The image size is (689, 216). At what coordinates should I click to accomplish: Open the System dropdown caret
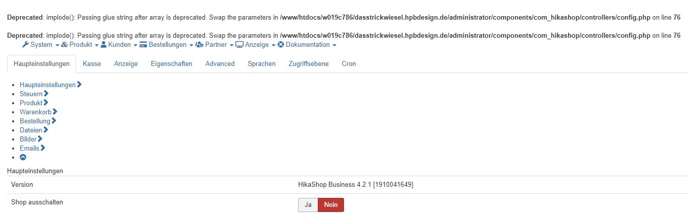coord(57,45)
